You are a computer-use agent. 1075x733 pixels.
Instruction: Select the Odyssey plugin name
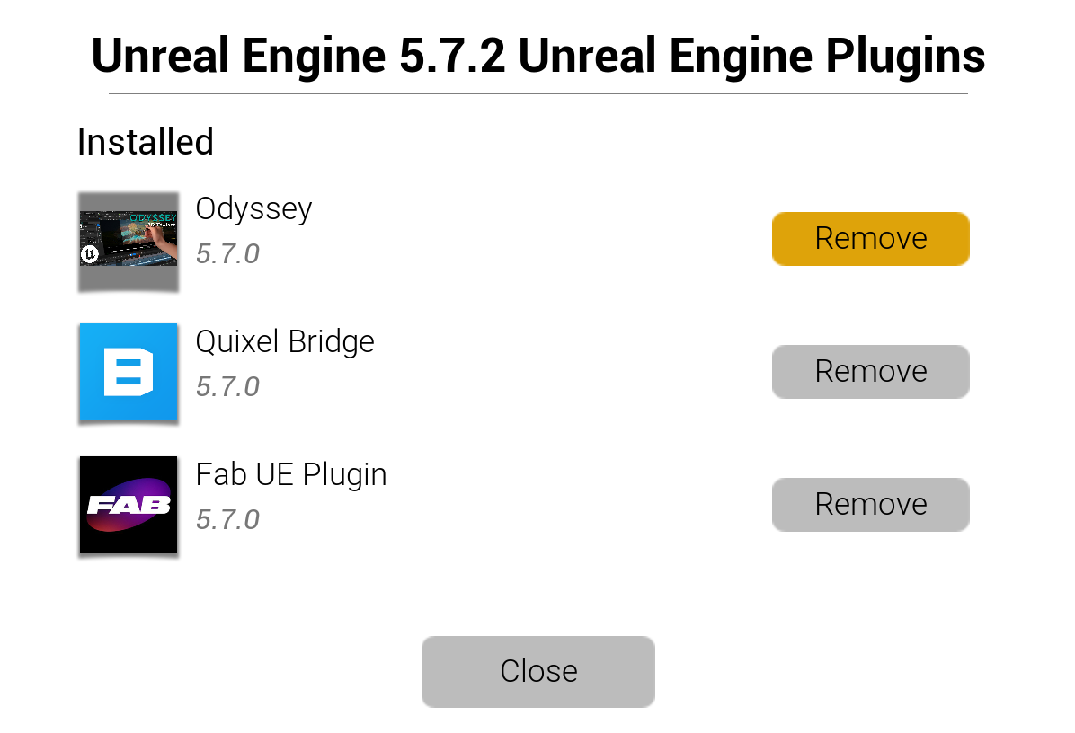(253, 209)
